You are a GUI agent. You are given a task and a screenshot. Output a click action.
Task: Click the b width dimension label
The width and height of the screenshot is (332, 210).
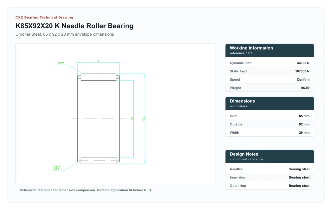point(98,61)
